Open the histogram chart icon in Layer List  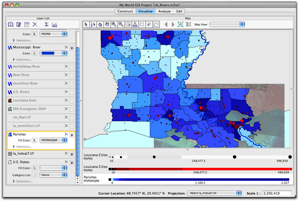[54, 24]
